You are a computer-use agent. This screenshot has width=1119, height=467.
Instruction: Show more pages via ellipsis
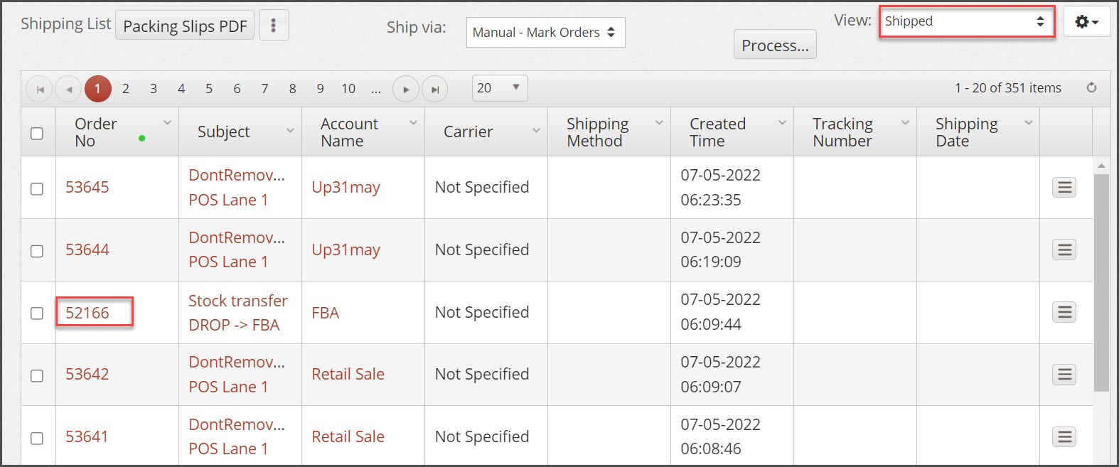coord(376,89)
